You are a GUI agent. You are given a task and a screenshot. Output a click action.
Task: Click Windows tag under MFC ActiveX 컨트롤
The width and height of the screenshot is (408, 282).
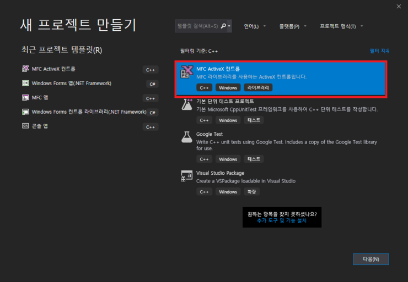coord(228,88)
